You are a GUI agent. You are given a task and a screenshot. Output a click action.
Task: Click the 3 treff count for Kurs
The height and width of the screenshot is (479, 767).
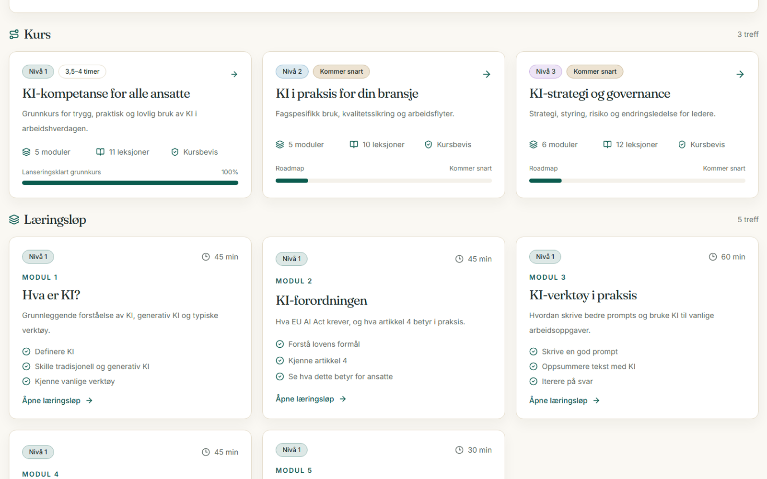pos(748,34)
